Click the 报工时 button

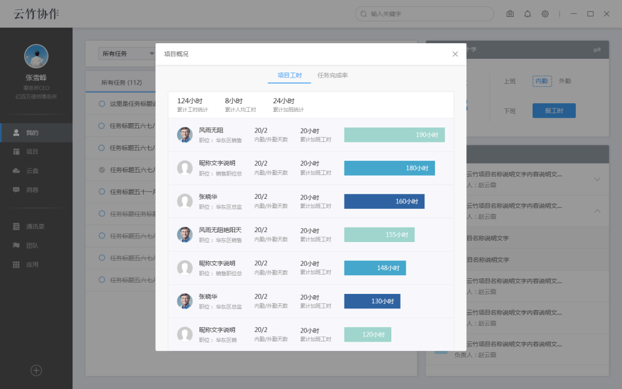[x=554, y=111]
